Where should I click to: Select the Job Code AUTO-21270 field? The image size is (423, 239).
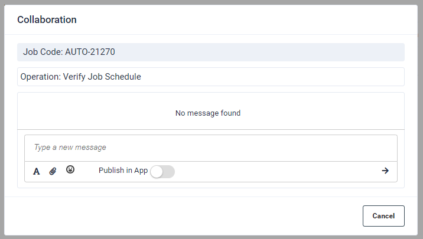(210, 52)
